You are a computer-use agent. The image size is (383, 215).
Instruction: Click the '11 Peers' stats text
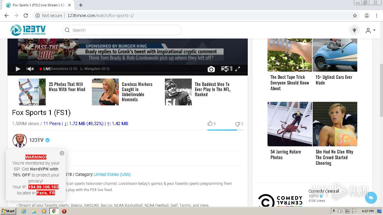pyautogui.click(x=52, y=124)
